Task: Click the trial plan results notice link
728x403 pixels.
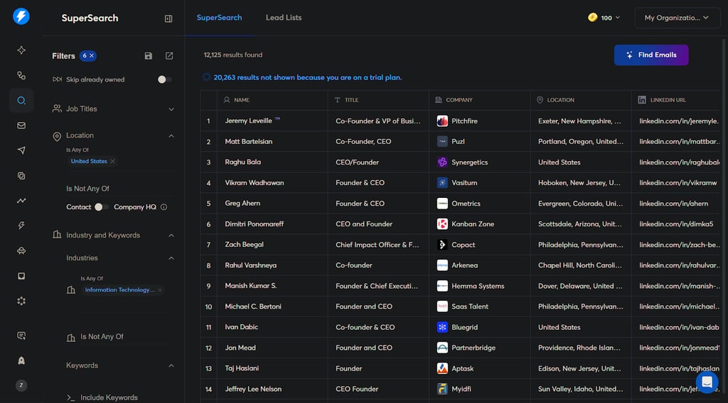Action: 307,77
